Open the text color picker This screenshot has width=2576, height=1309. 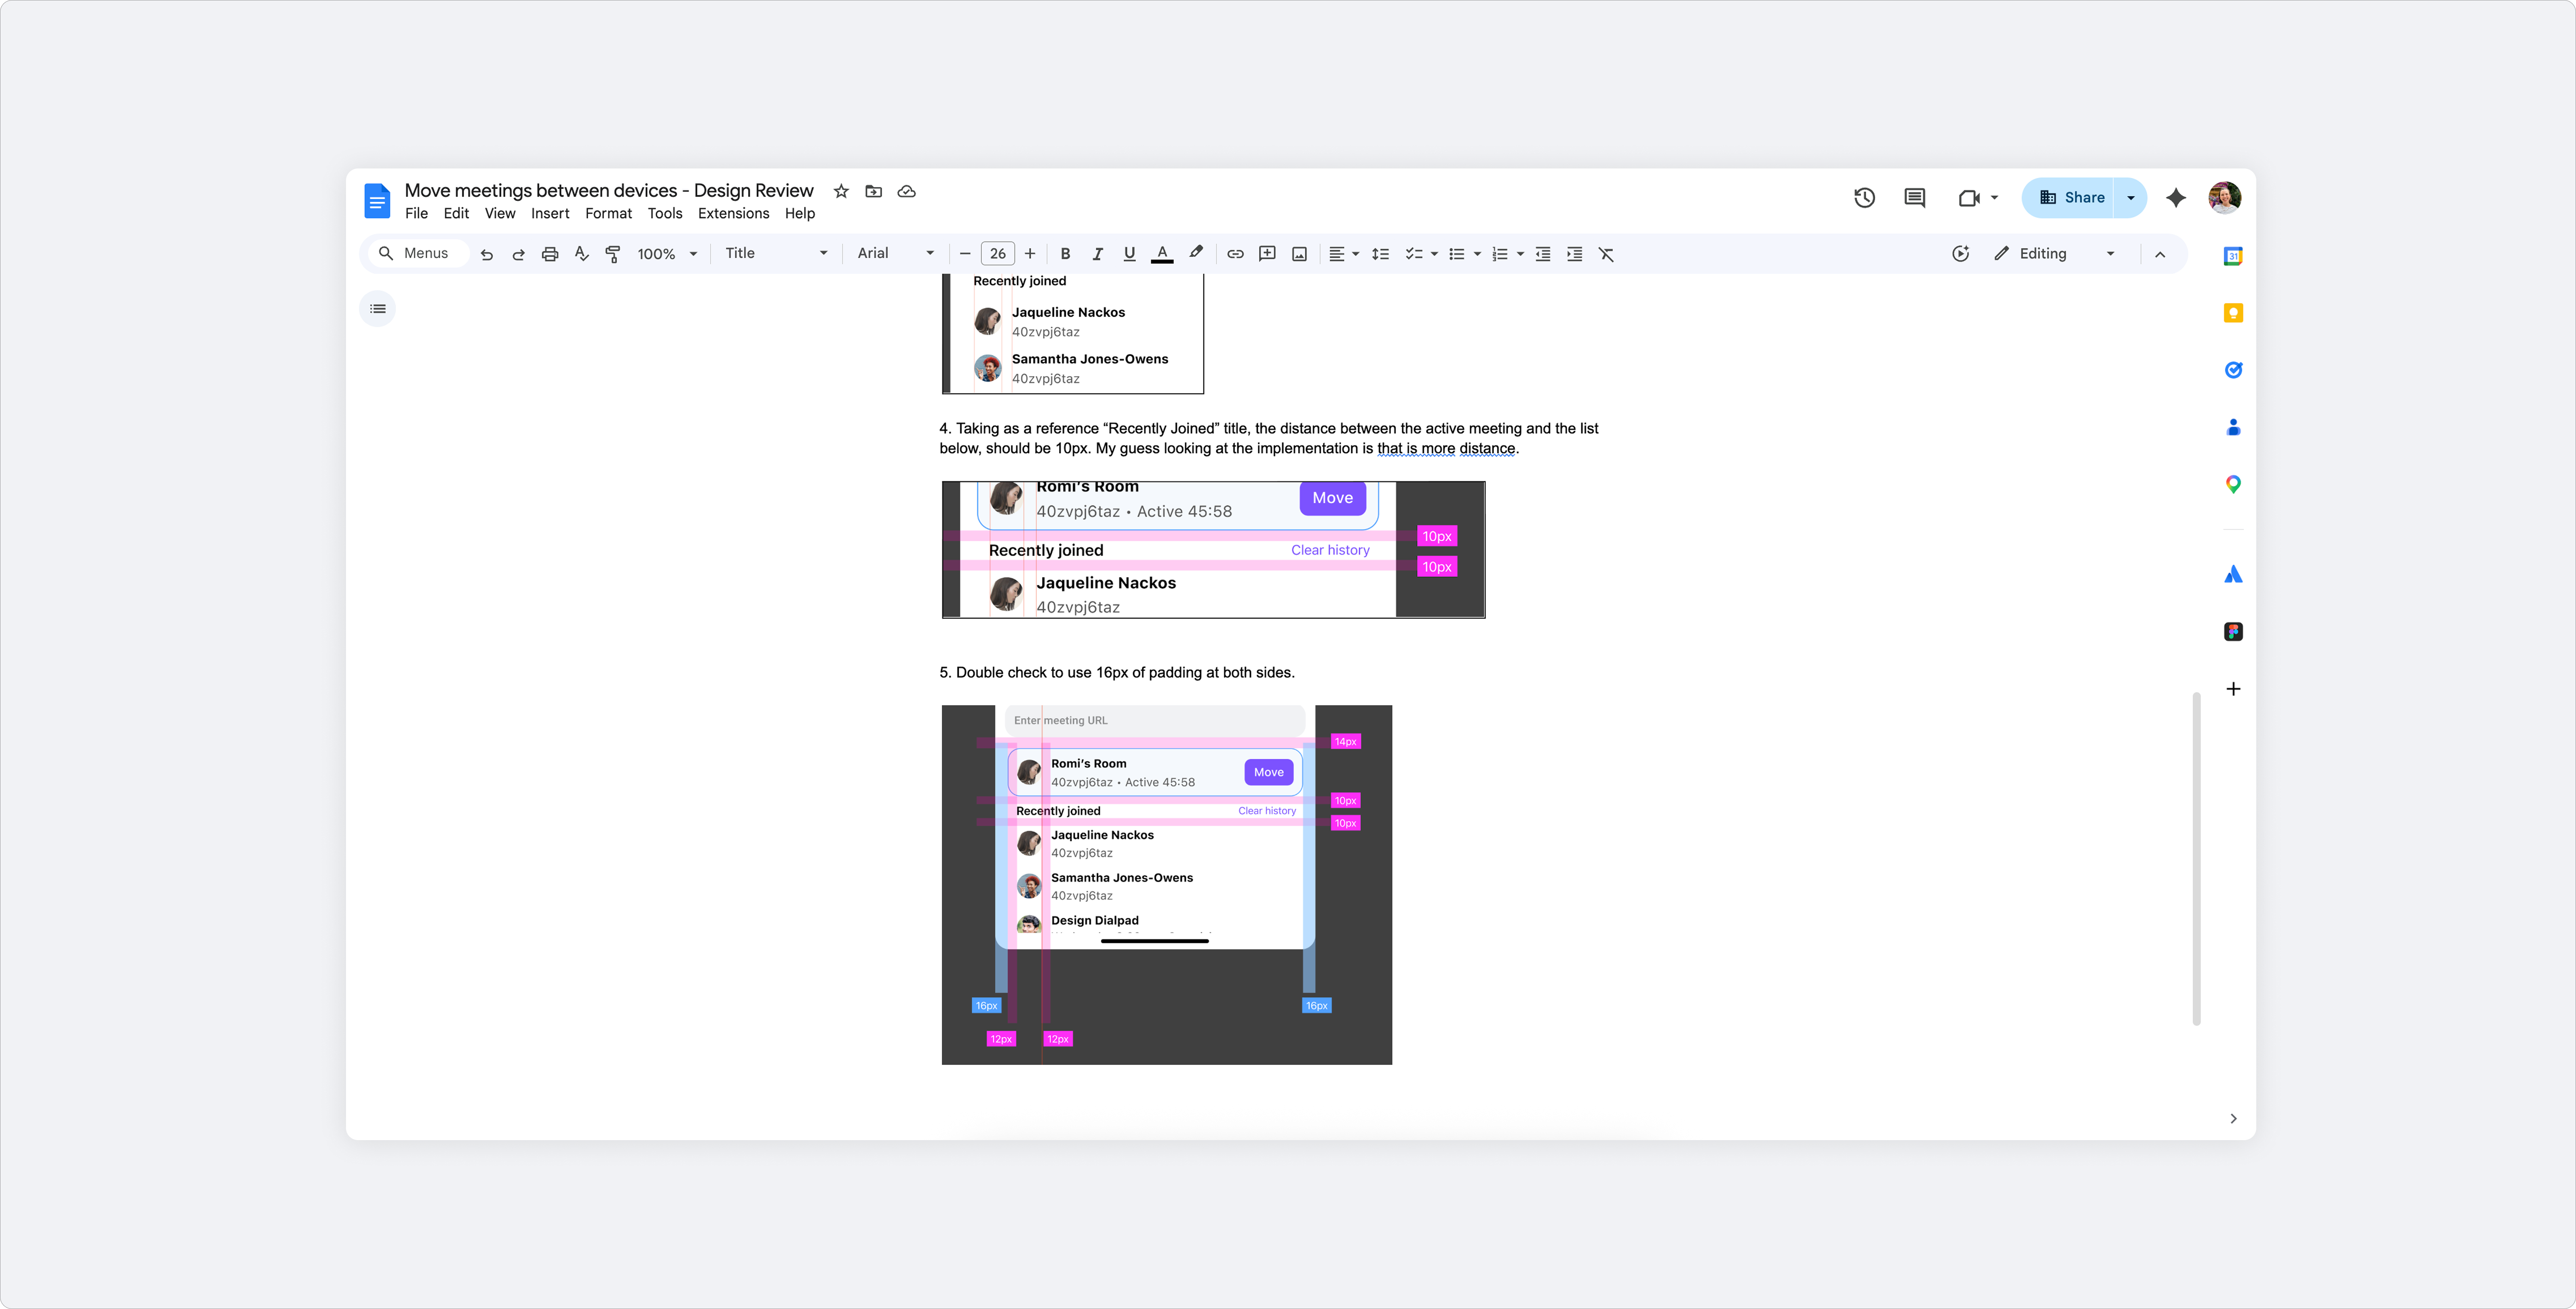click(1162, 254)
